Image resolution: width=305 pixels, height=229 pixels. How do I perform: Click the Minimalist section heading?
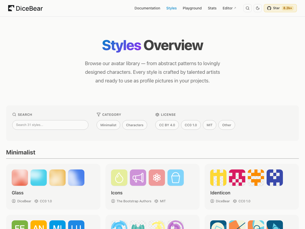pyautogui.click(x=21, y=152)
